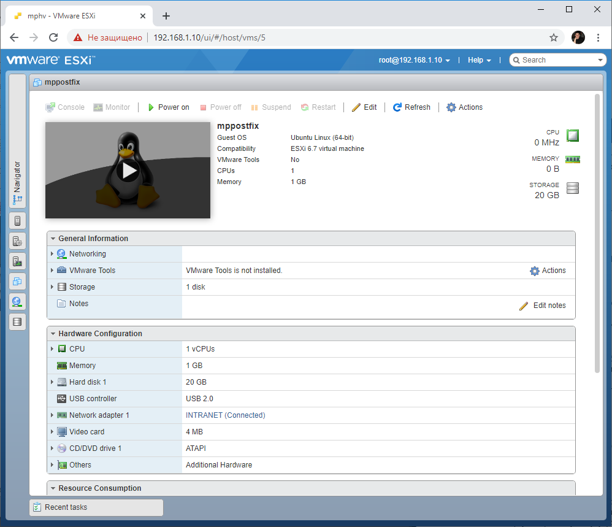
Task: Collapse the Resource Consumption section
Action: tap(53, 488)
